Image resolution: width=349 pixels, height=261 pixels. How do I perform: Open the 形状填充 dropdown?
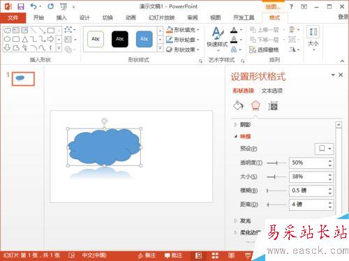click(183, 30)
